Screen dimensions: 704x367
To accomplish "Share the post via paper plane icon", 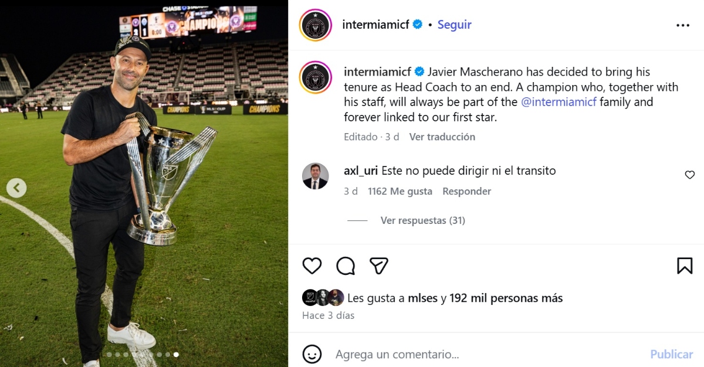I will pos(379,266).
